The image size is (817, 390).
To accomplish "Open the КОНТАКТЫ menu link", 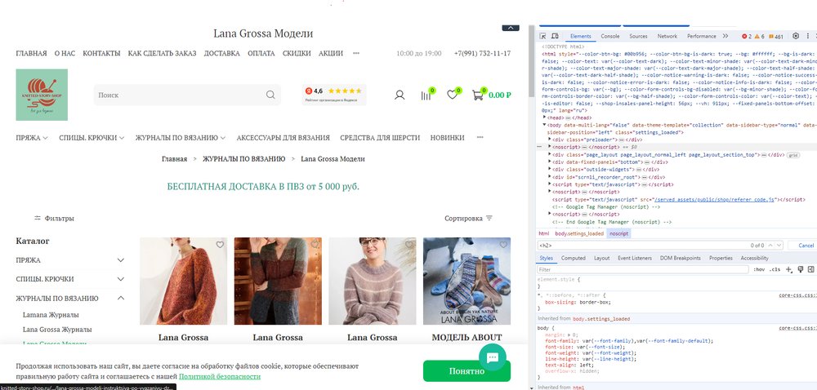I will point(101,53).
